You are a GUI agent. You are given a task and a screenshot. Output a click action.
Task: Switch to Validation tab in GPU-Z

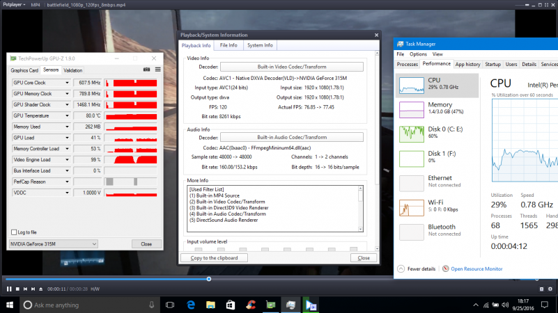coord(73,70)
